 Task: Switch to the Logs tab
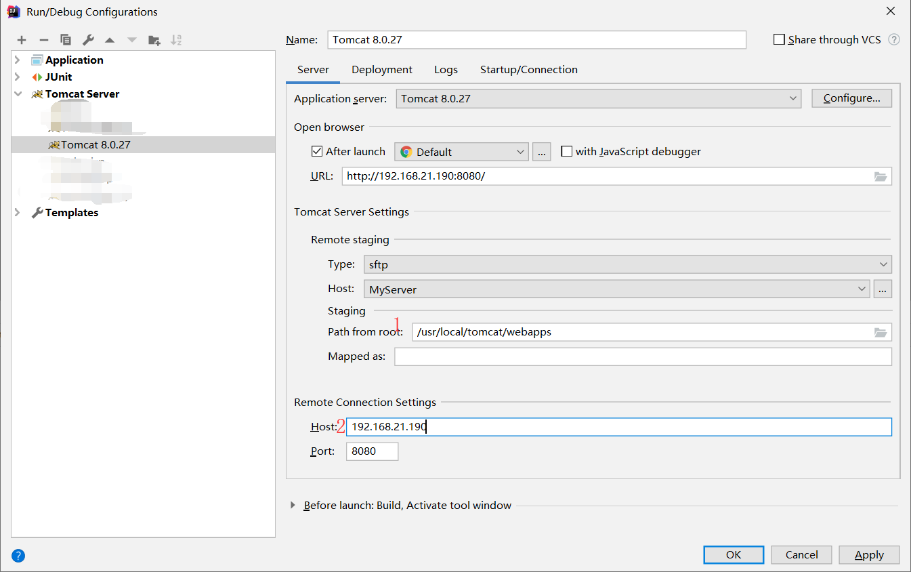coord(446,70)
